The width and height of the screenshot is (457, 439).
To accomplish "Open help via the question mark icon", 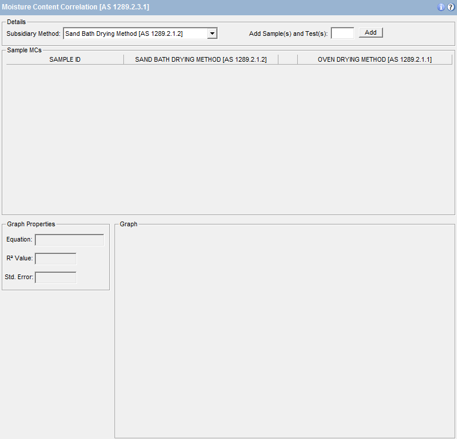I will tap(451, 7).
